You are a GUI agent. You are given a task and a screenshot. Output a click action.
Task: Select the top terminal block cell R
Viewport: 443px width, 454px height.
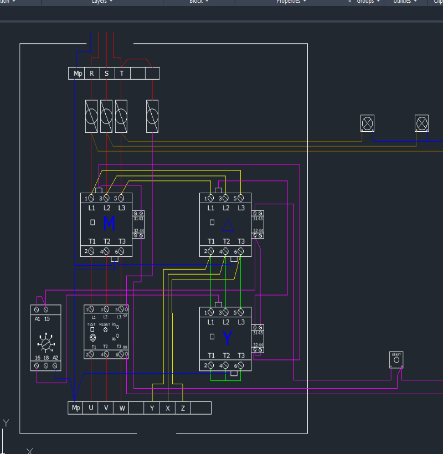[91, 73]
